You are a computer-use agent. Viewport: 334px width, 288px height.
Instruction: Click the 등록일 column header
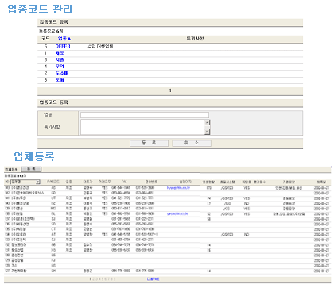[x=321, y=182]
